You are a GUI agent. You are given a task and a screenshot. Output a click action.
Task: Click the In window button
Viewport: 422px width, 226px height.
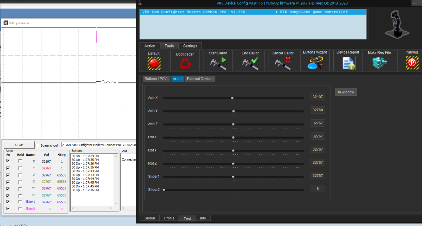click(x=346, y=92)
